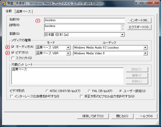Uncheck the ビデオ(V) checkbox

[13, 53]
